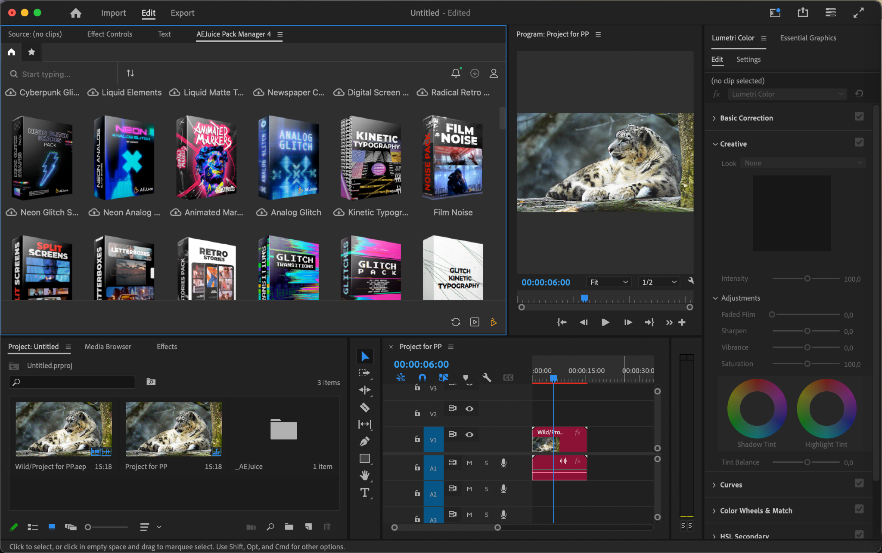The width and height of the screenshot is (882, 553).
Task: Open the Essential Graphics tab
Action: click(808, 38)
